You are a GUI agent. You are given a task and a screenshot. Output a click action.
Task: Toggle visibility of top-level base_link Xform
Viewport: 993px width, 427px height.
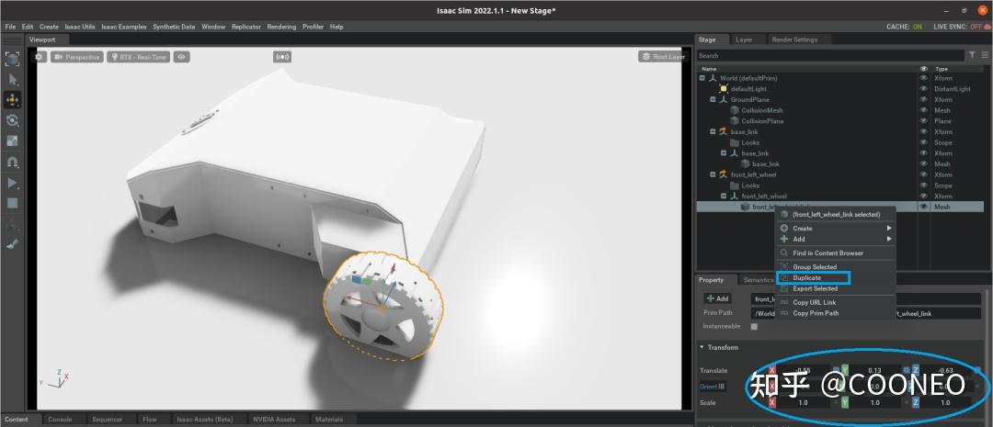coord(924,132)
